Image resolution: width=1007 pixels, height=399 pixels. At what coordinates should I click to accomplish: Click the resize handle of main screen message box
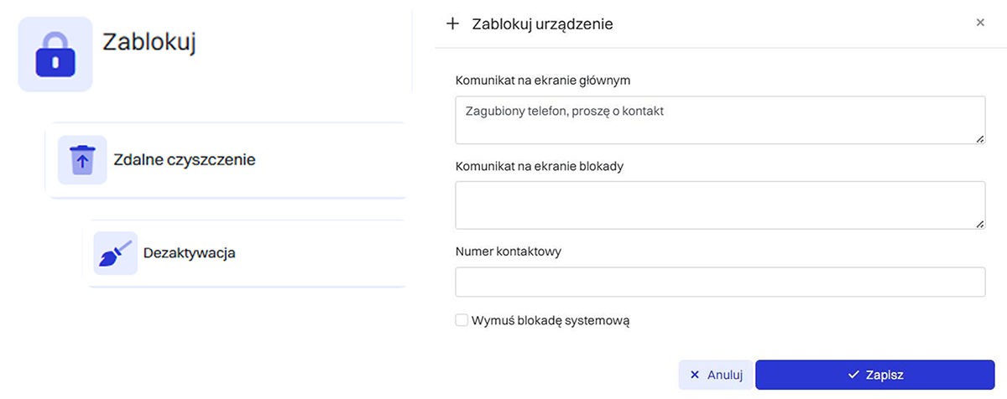pyautogui.click(x=979, y=138)
